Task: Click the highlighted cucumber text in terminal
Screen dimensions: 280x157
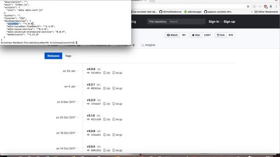Action: tap(13, 24)
